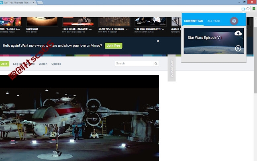
Task: Click the main Vimeo video player
Action: 80,118
